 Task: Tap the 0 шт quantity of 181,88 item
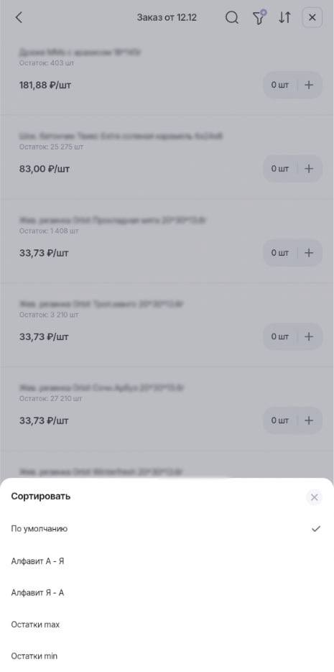click(279, 85)
